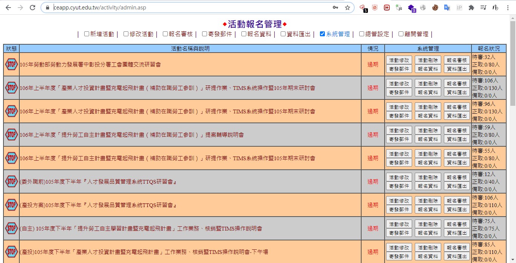Click 活動刪除 in (自主) 105年度下半年 row
This screenshot has width=516, height=263.
pos(428,224)
